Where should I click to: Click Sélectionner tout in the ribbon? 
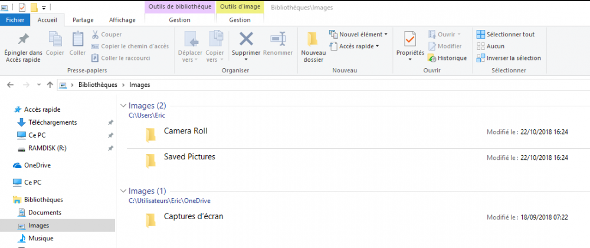point(510,34)
